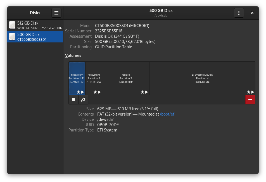The height and width of the screenshot is (182, 266).
Task: Select Partition 2 1.1 GB Ext4 volume
Action: pos(94,78)
